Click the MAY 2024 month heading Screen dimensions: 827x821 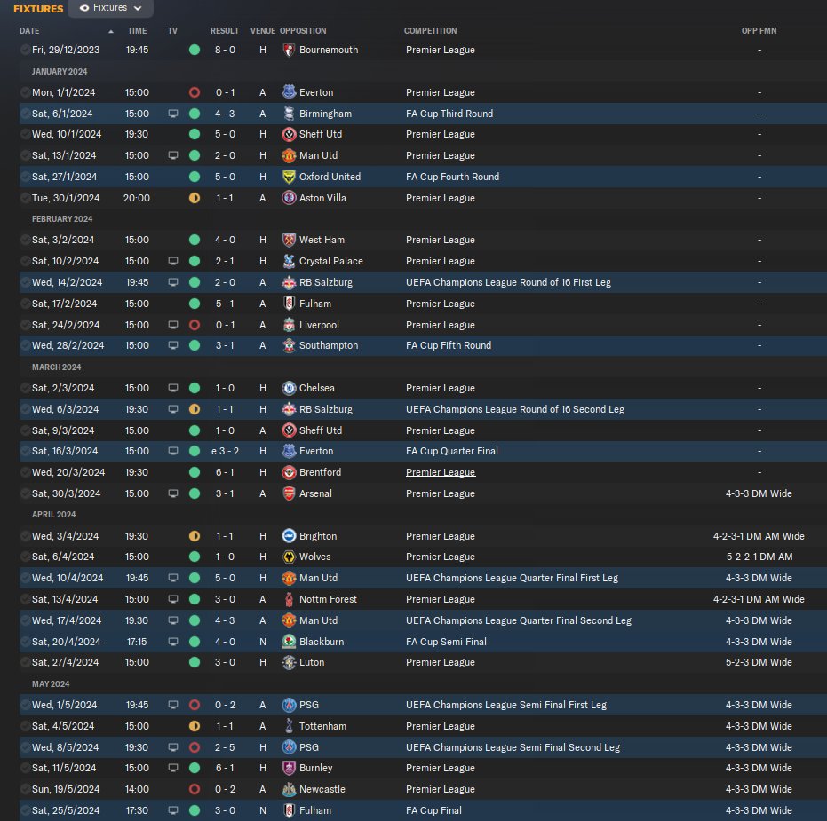(51, 683)
